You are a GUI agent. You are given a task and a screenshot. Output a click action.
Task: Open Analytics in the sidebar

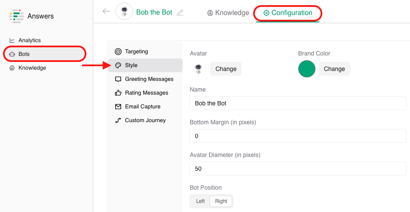coord(29,40)
